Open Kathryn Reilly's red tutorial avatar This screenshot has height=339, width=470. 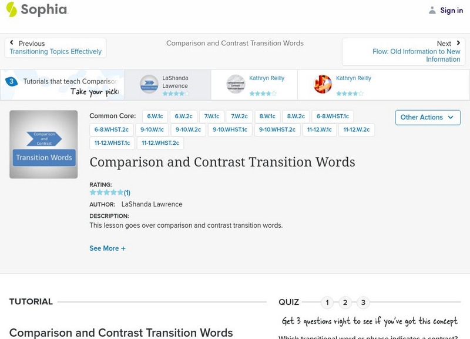coord(323,84)
